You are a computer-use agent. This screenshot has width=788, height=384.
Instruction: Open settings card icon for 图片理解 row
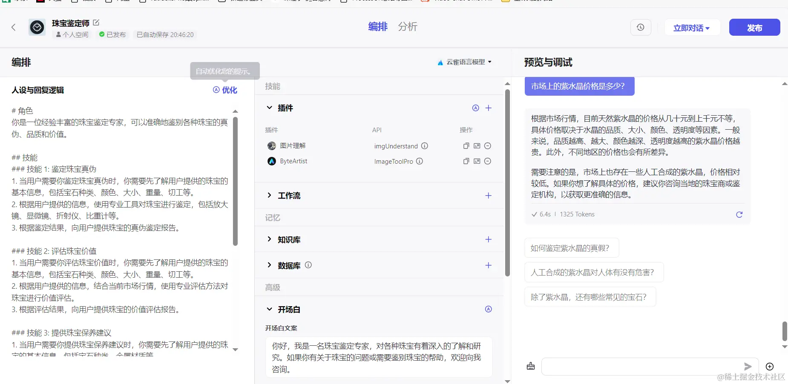pos(477,146)
